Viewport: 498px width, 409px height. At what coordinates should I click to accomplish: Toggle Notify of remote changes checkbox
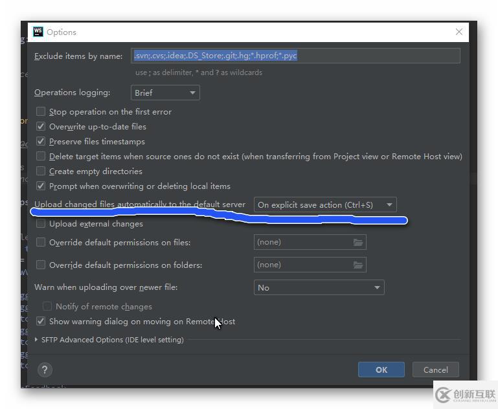47,306
